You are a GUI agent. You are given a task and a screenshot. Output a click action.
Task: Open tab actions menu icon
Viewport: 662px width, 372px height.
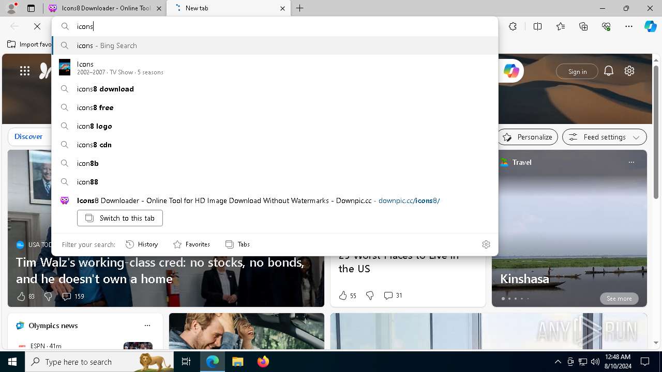[31, 8]
